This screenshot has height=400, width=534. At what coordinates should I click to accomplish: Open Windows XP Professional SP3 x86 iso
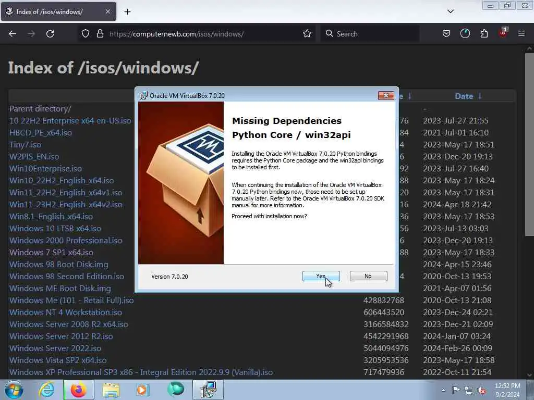[141, 372]
